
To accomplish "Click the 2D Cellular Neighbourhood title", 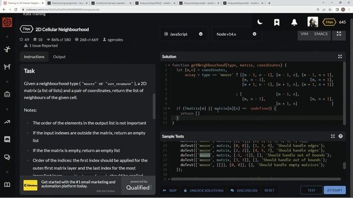I will pos(62,29).
